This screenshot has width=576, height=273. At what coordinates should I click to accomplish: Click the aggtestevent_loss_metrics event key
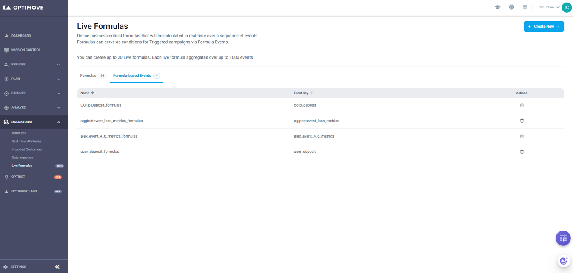317,121
